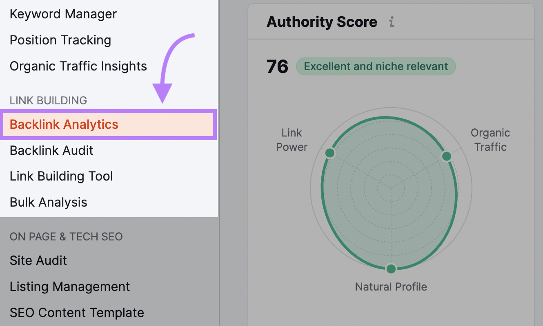543x326 pixels.
Task: Open the Backlink Audit tool
Action: 51,150
